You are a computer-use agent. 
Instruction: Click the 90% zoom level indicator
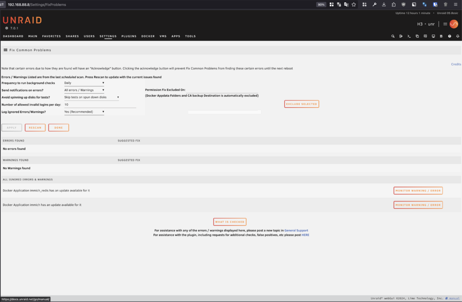pyautogui.click(x=321, y=5)
